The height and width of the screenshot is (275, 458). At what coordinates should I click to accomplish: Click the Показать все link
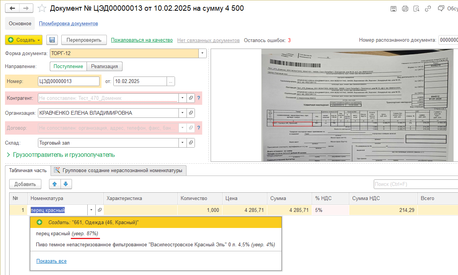51,261
